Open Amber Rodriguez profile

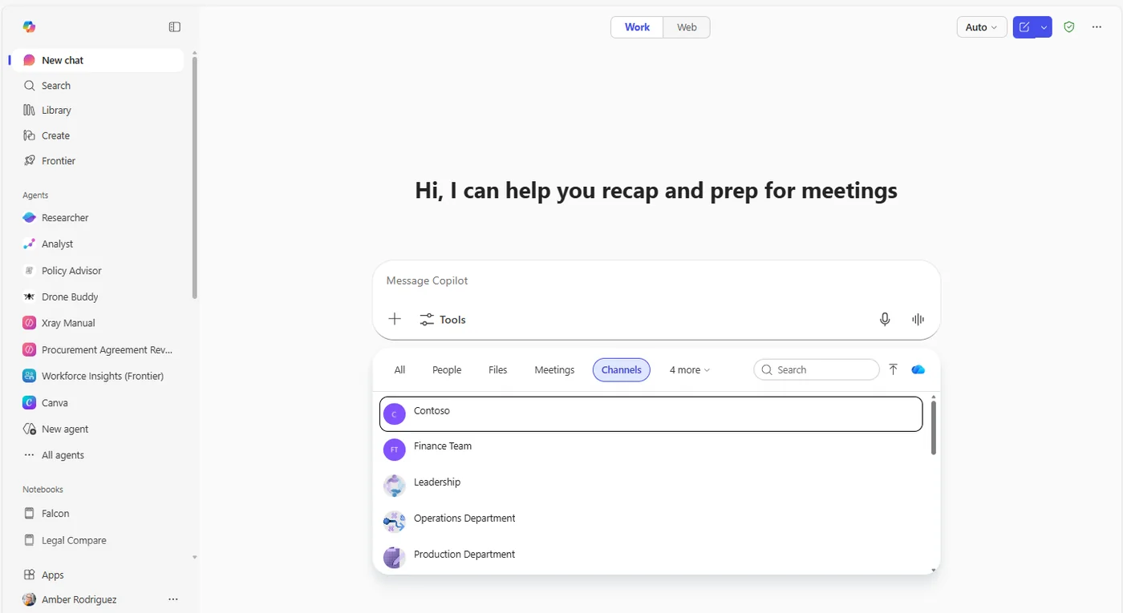(80, 599)
